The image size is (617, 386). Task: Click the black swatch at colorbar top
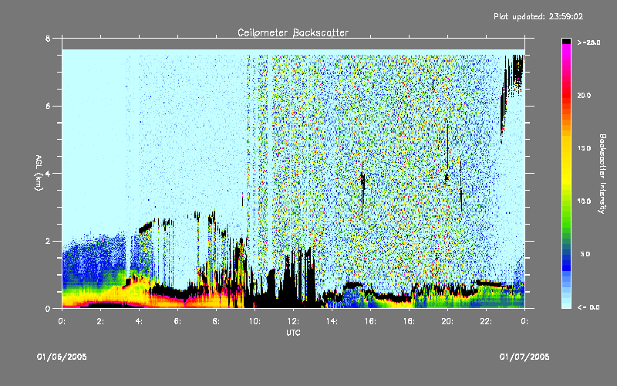[566, 41]
